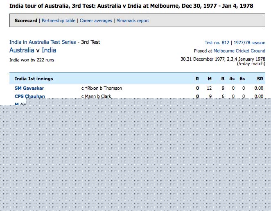The image size is (271, 211).
Task: Open CPS Chauhan player profile
Action: click(x=30, y=96)
